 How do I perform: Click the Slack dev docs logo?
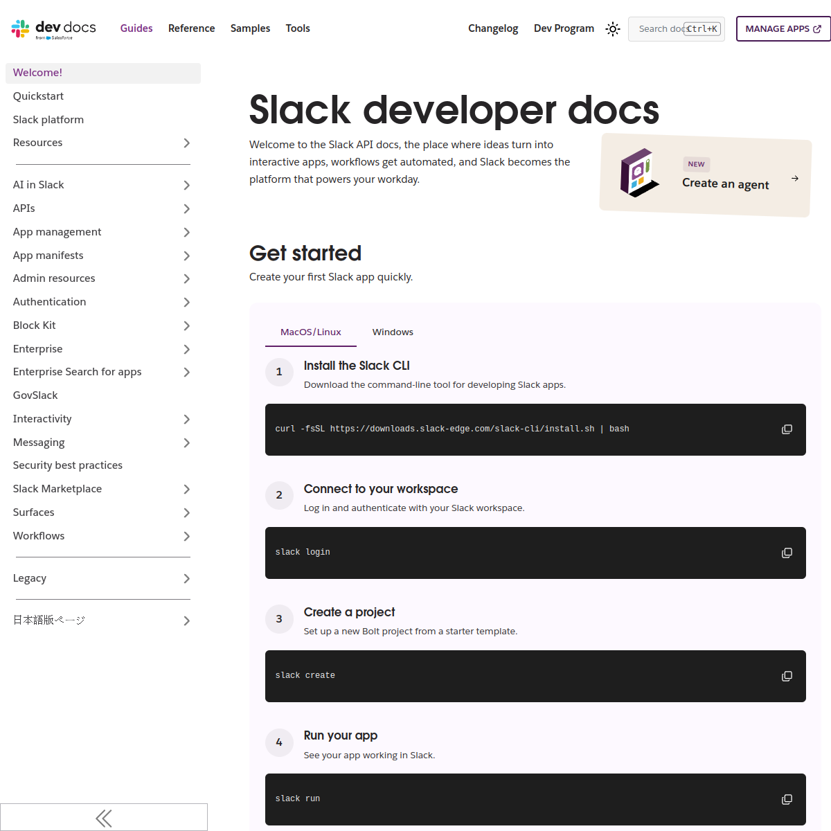coord(52,29)
